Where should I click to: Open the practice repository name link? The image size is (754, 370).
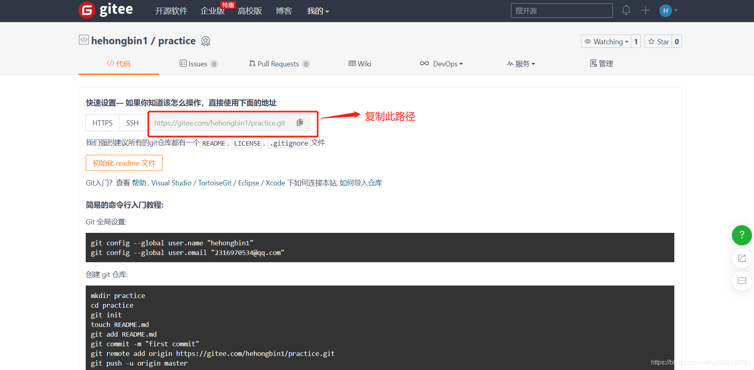[x=177, y=41]
